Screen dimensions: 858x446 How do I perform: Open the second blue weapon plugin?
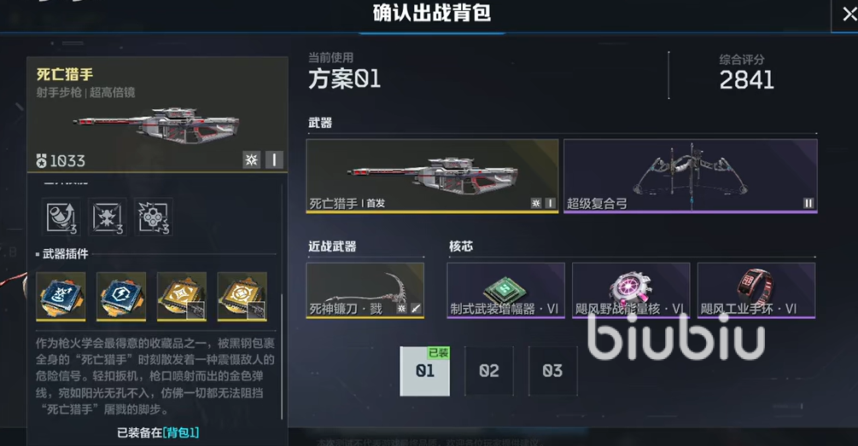121,296
